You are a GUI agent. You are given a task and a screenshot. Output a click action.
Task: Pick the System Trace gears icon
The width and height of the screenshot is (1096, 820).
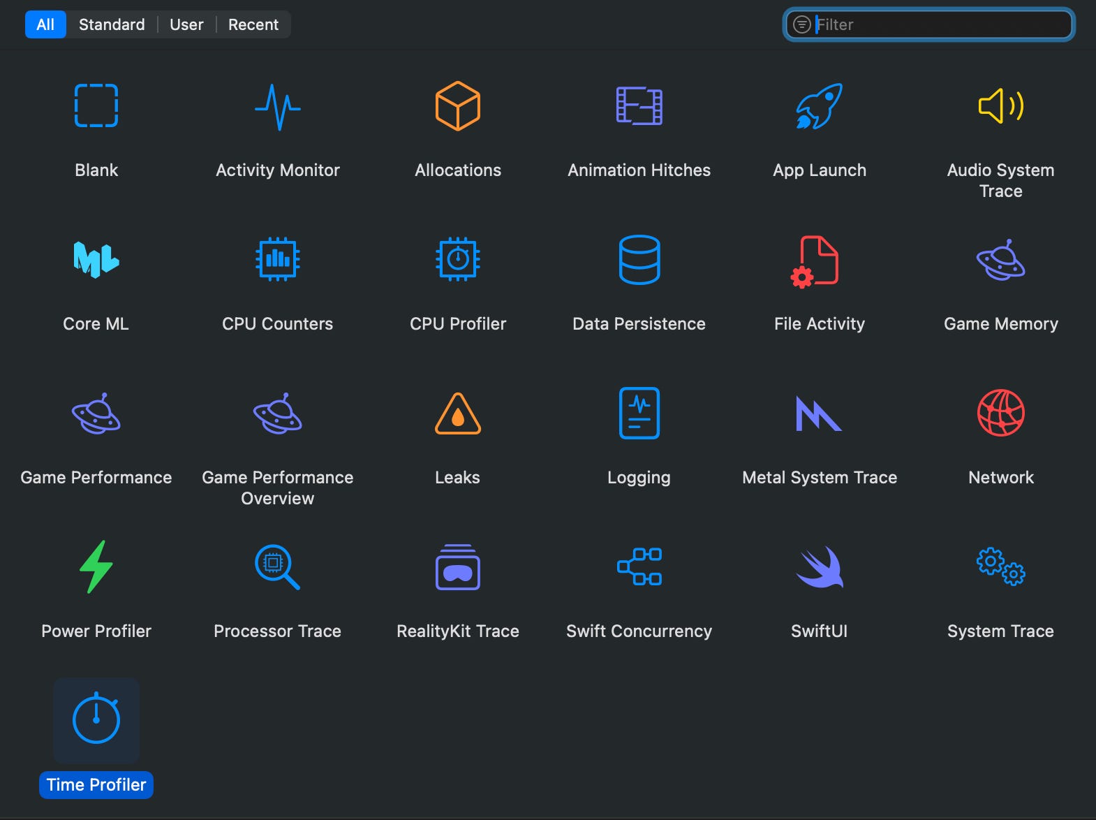pos(1001,566)
